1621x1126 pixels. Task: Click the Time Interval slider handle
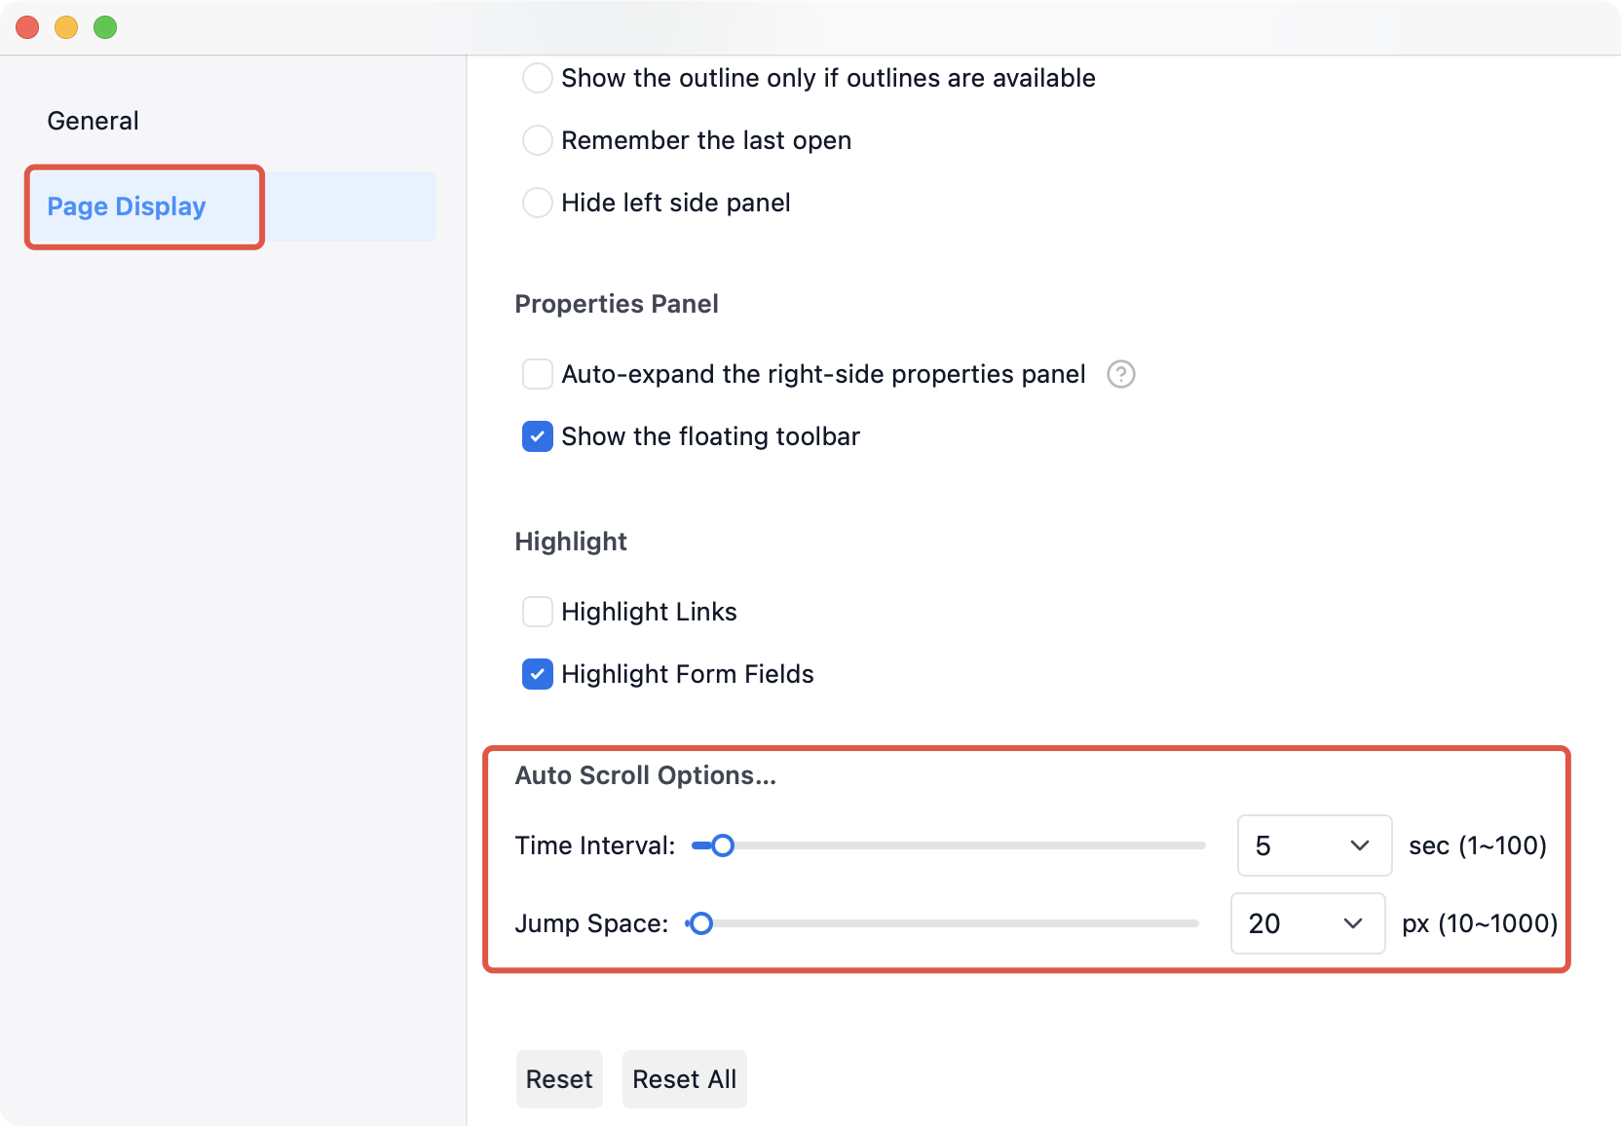[722, 845]
